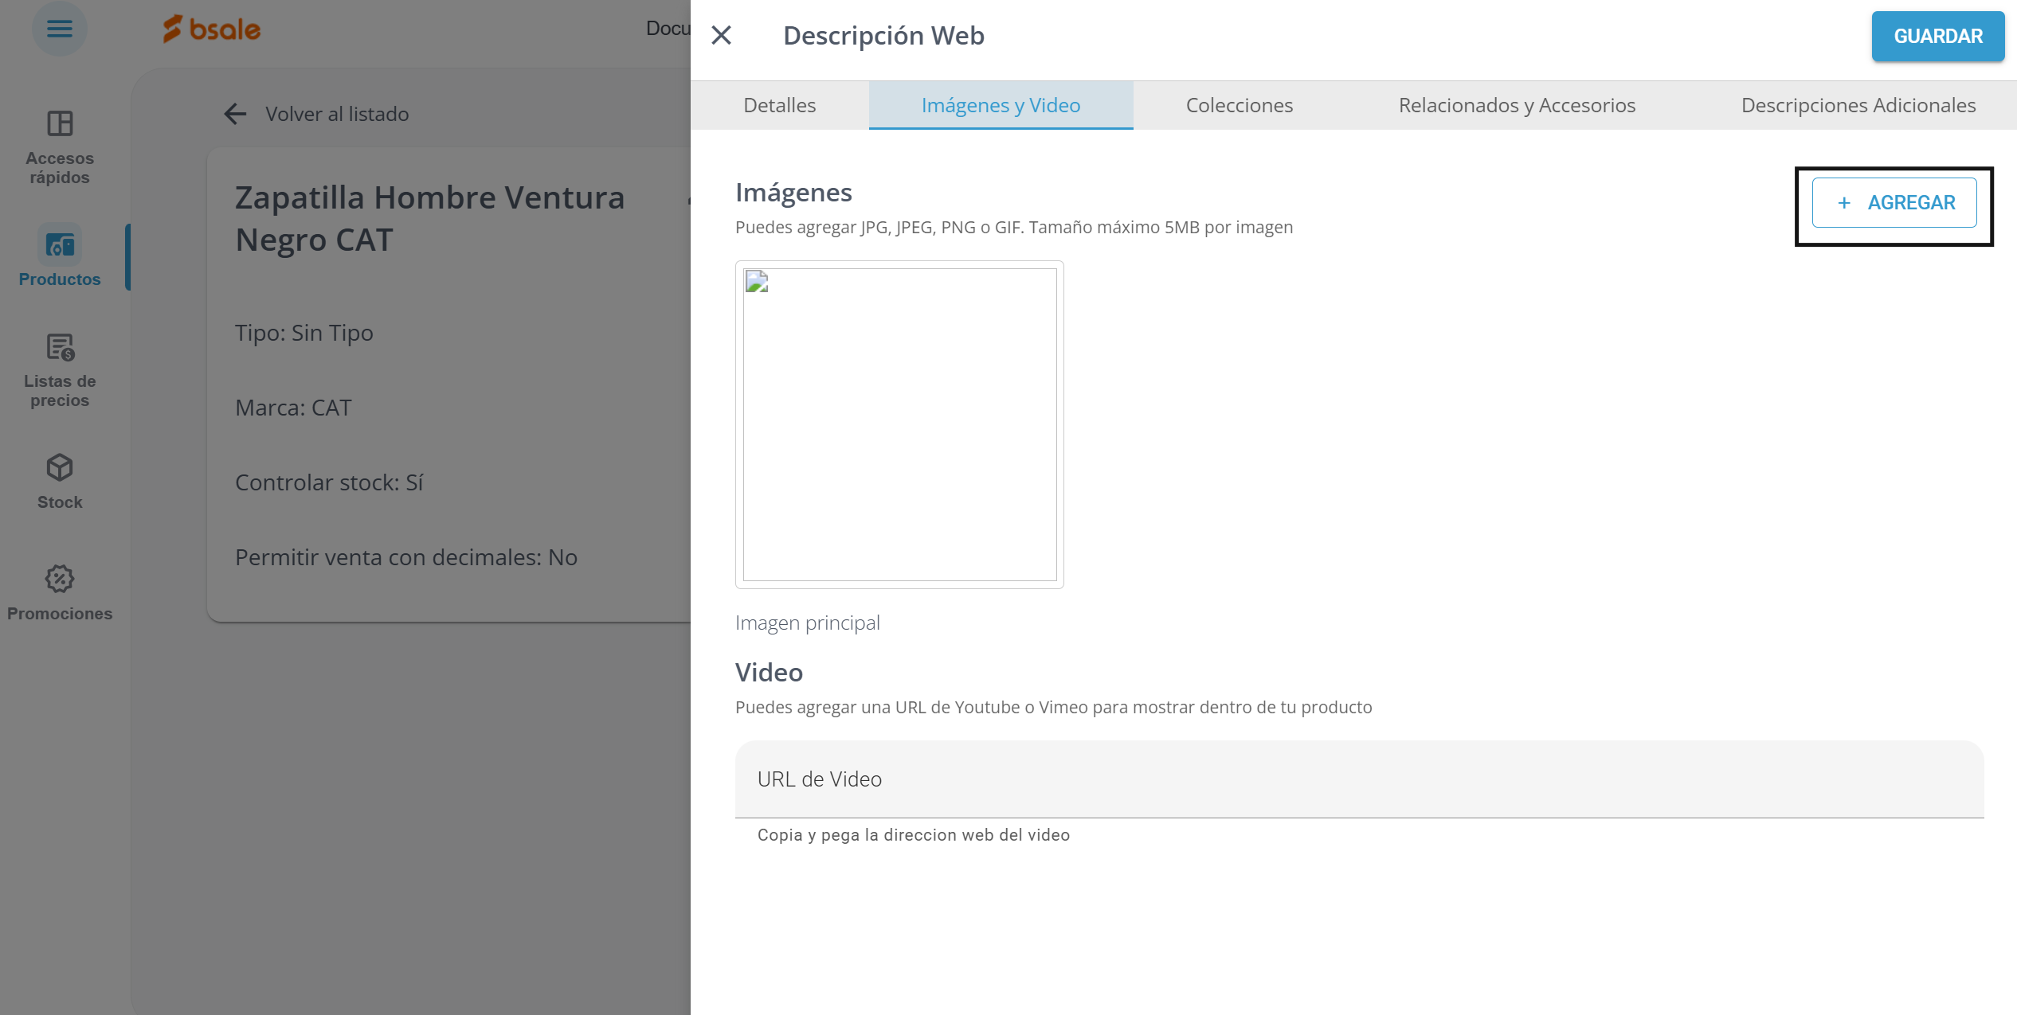Open the Colecciones tab
2017x1015 pixels.
coord(1239,105)
